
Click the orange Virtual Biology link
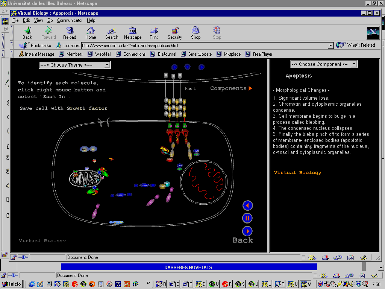tap(297, 173)
